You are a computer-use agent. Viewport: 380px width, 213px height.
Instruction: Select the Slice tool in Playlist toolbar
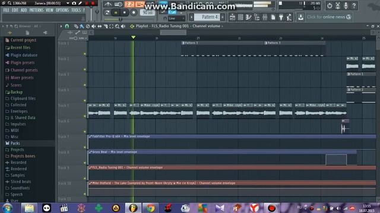106,26
